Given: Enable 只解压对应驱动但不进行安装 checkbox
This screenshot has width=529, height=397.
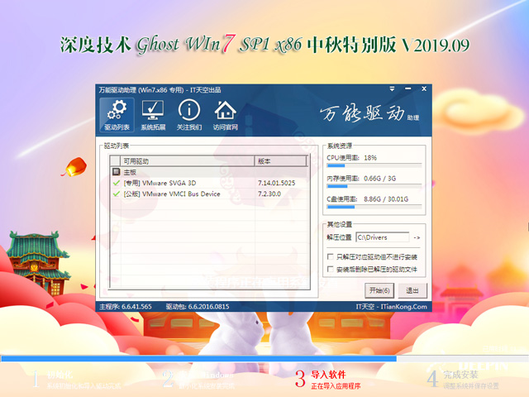Looking at the screenshot, I should click(331, 257).
